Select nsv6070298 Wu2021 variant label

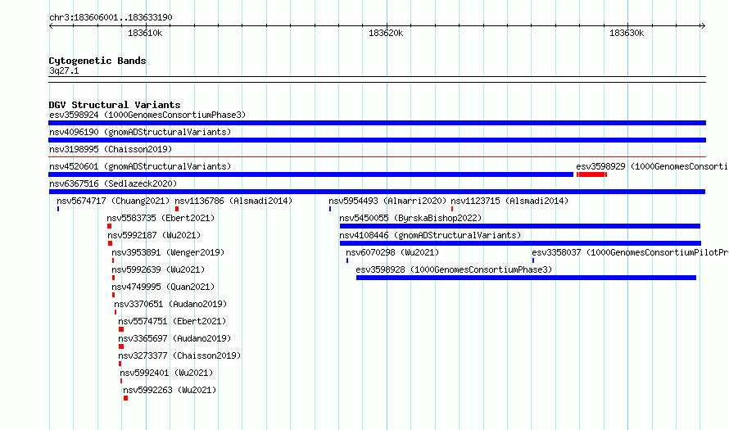[x=392, y=252]
